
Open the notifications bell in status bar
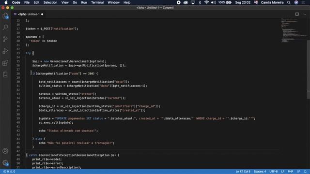coord(305,172)
